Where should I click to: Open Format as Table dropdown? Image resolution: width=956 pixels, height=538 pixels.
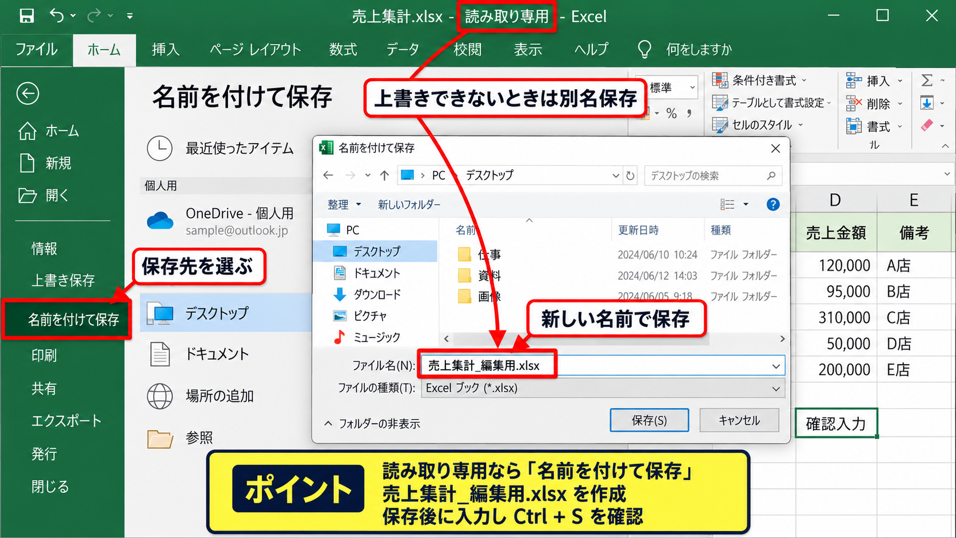pos(771,102)
